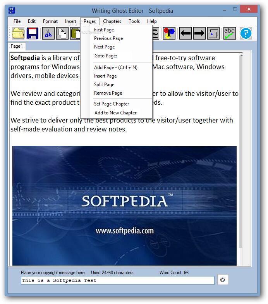Go to next page right arrow
This screenshot has width=268, height=304.
point(199,33)
